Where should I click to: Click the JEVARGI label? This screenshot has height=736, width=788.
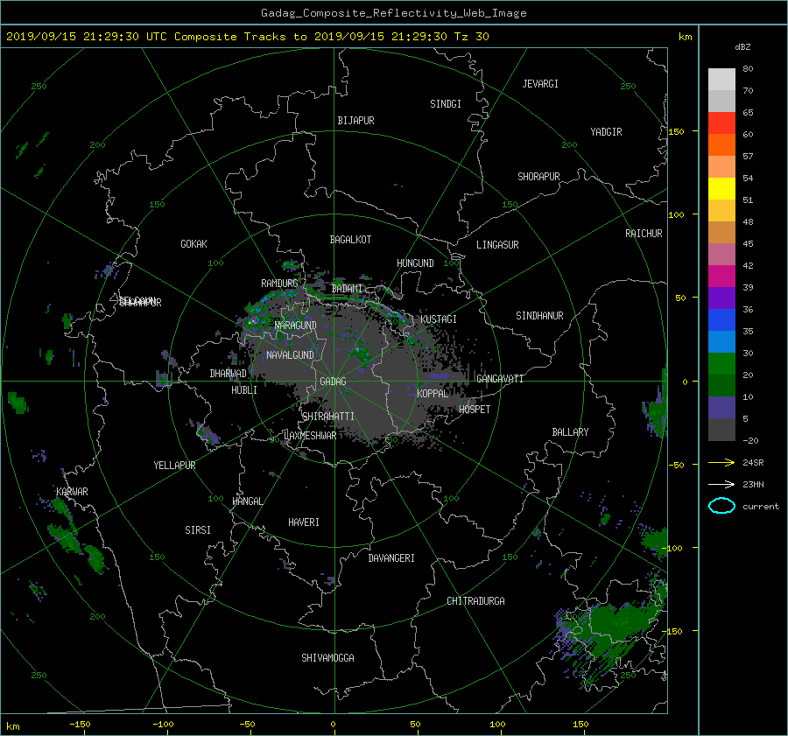tap(540, 84)
